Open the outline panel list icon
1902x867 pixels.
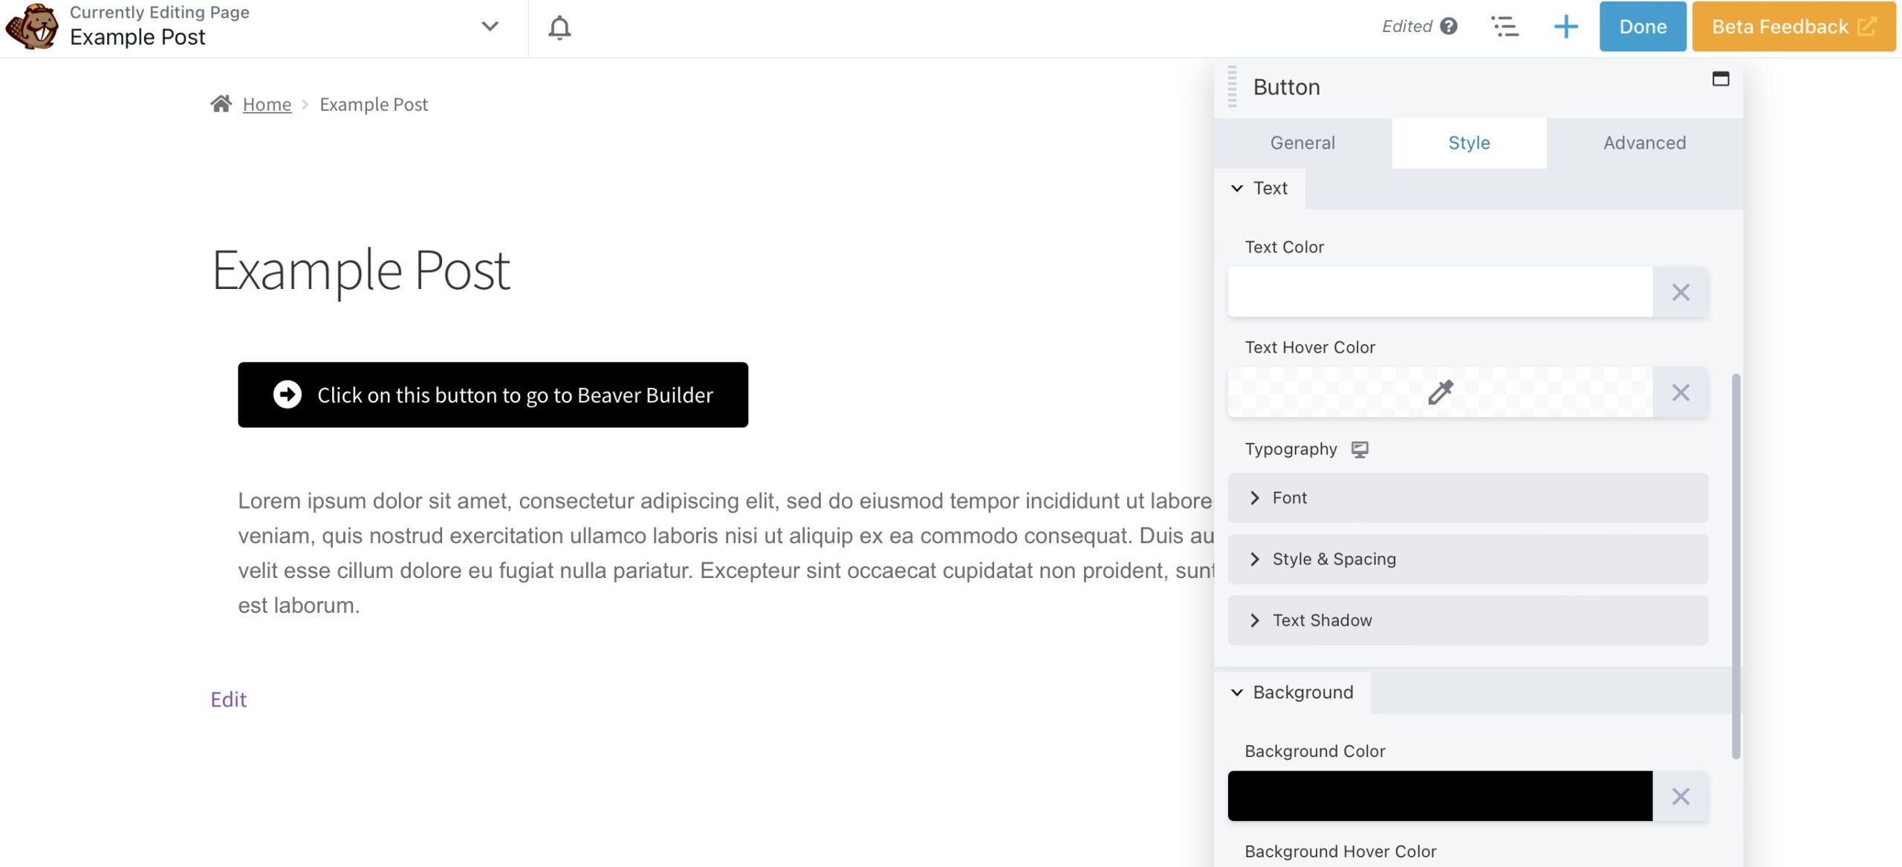point(1505,27)
